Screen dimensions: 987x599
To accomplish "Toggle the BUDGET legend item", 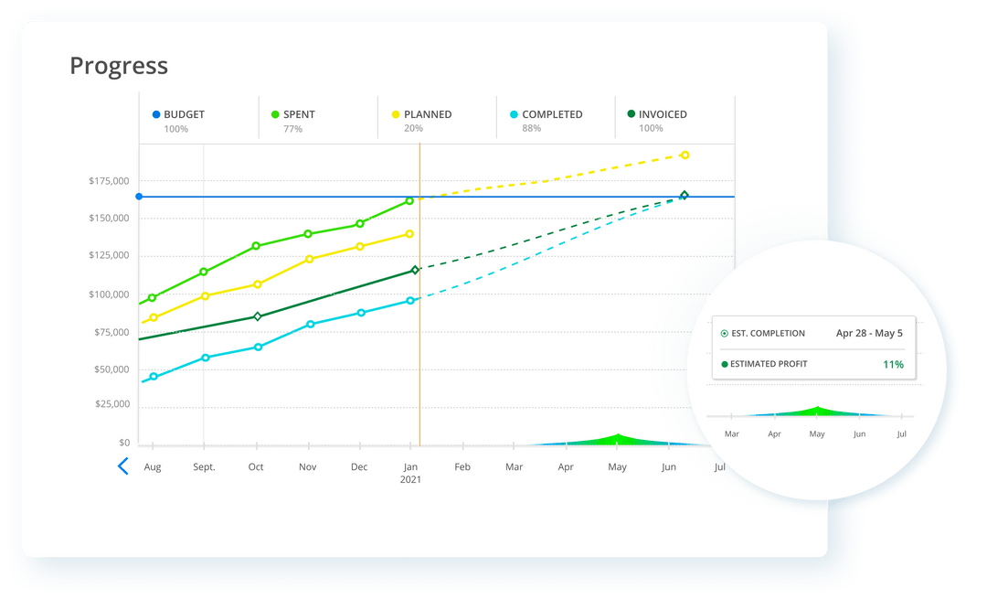I will pyautogui.click(x=179, y=114).
